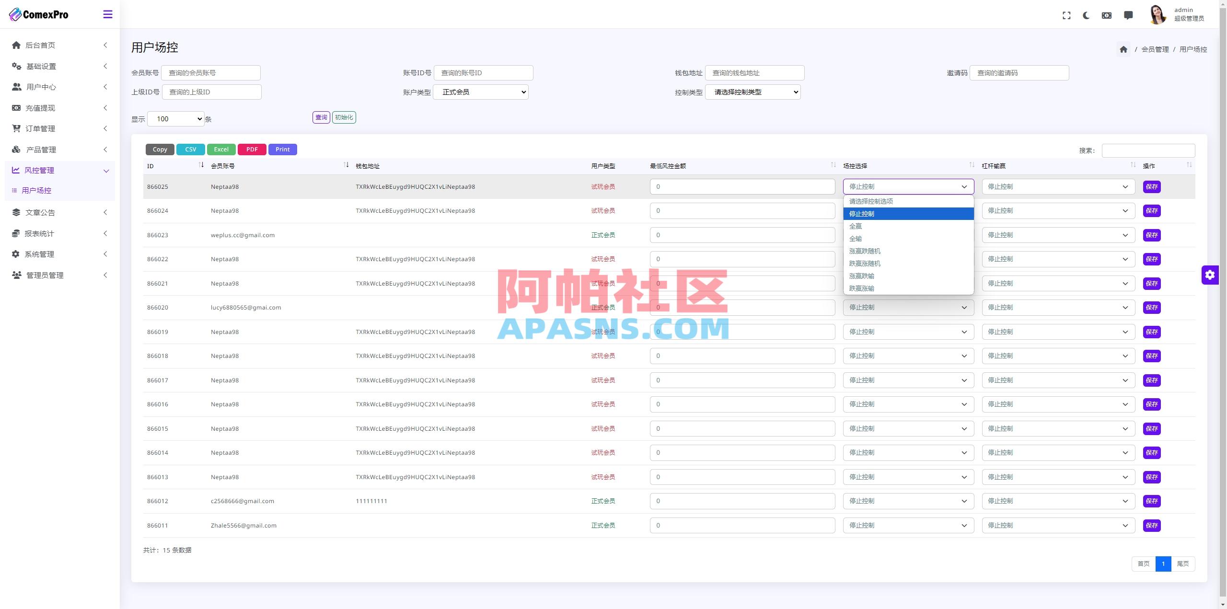Open 场控选择 dropdown for row 866011

point(908,526)
